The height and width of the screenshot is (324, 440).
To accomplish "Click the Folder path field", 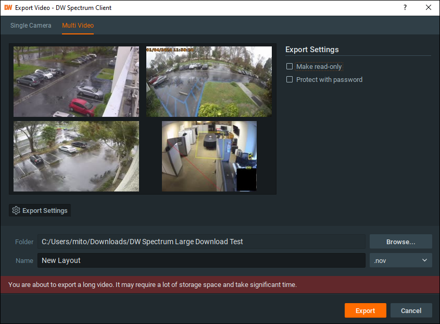I will (x=201, y=242).
